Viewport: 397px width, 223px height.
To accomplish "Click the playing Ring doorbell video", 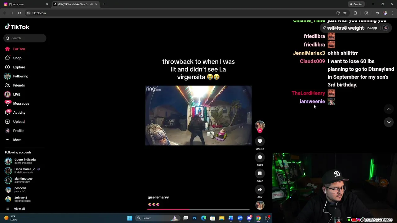I will pyautogui.click(x=198, y=116).
